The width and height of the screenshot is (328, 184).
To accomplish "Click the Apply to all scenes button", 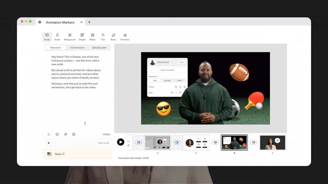I will pos(167,70).
